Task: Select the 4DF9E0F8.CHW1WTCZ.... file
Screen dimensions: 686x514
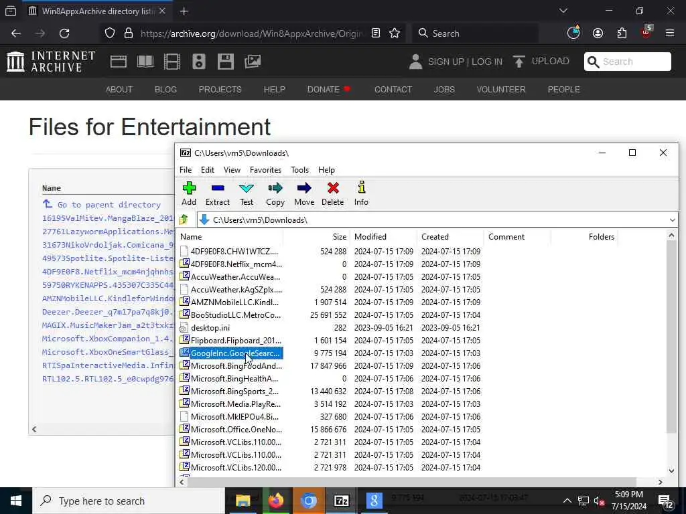Action: (x=234, y=252)
